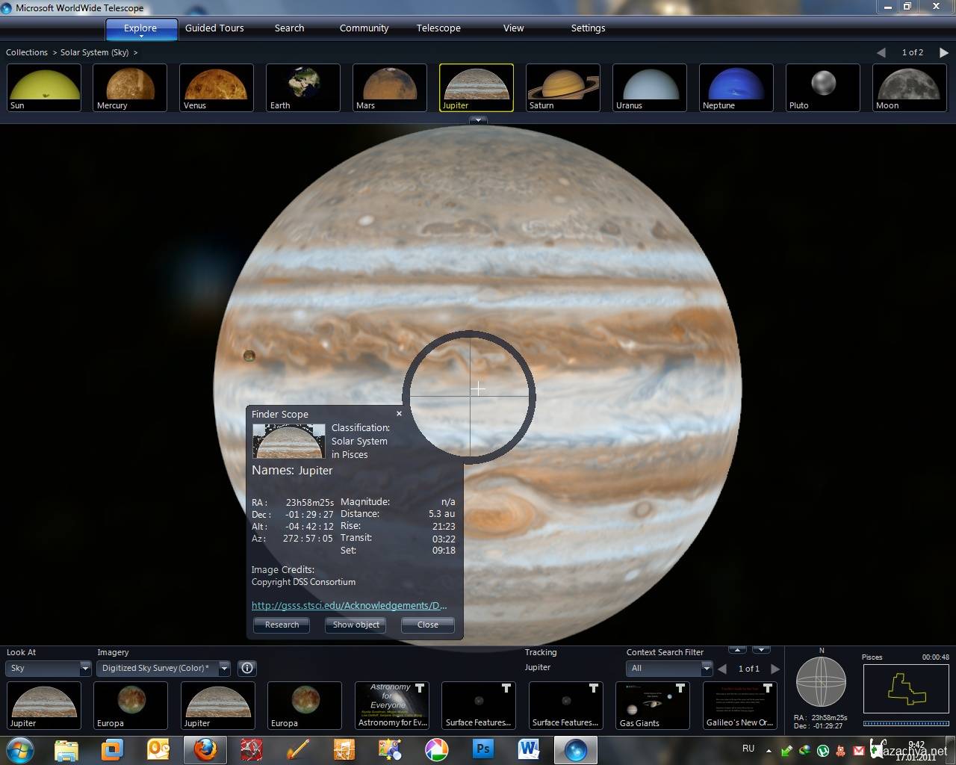
Task: Close the Finder Scope panel
Action: (399, 413)
